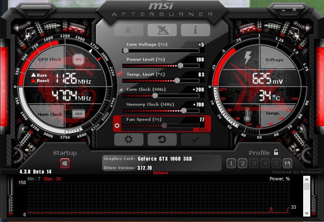Image resolution: width=324 pixels, height=222 pixels.
Task: Toggle Fan Speed Auto mode
Action: click(203, 130)
